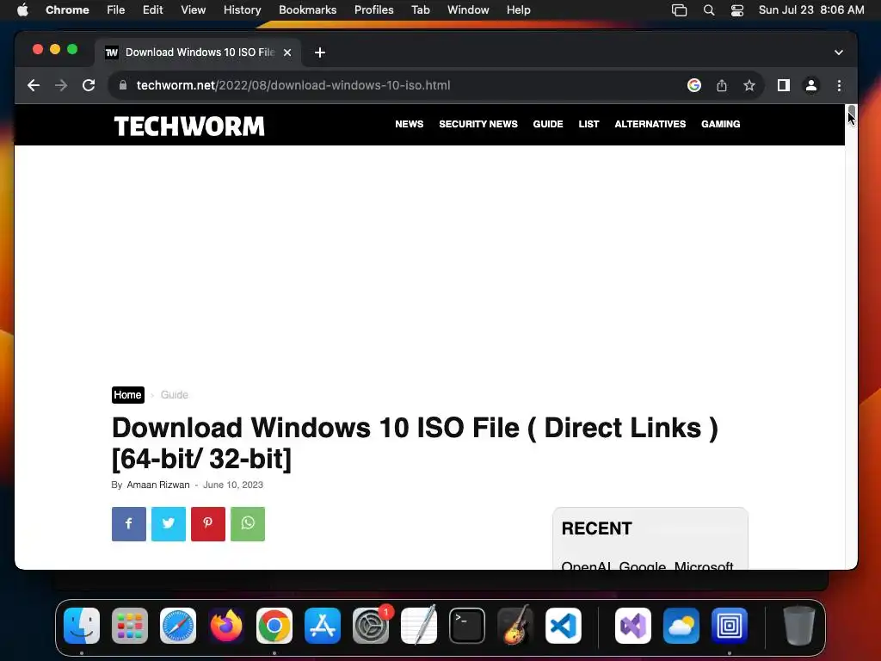Viewport: 881px width, 661px height.
Task: Open Visual Studio Code from the Dock
Action: [x=564, y=626]
